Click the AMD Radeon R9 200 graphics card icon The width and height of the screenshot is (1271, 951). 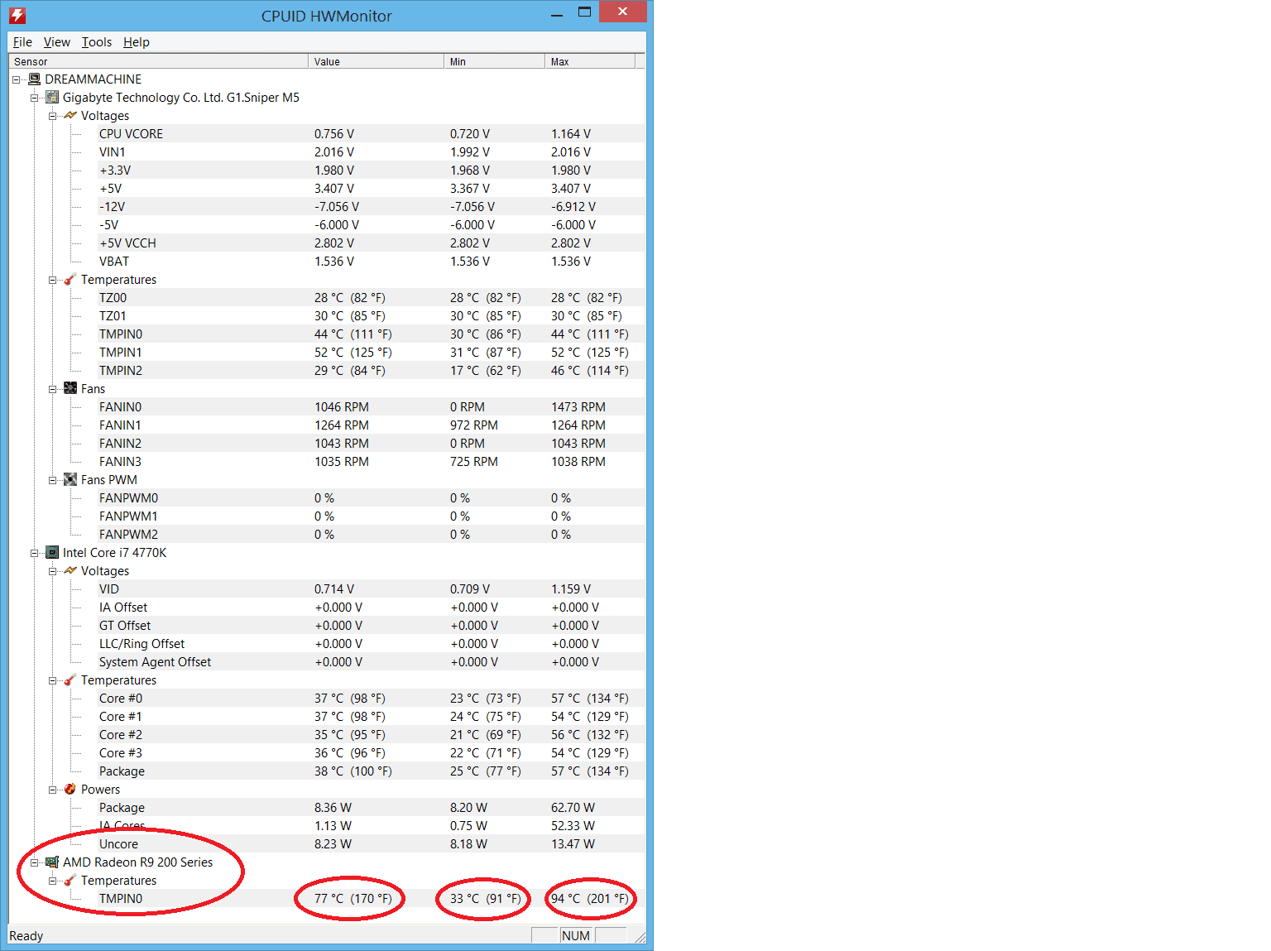coord(52,862)
